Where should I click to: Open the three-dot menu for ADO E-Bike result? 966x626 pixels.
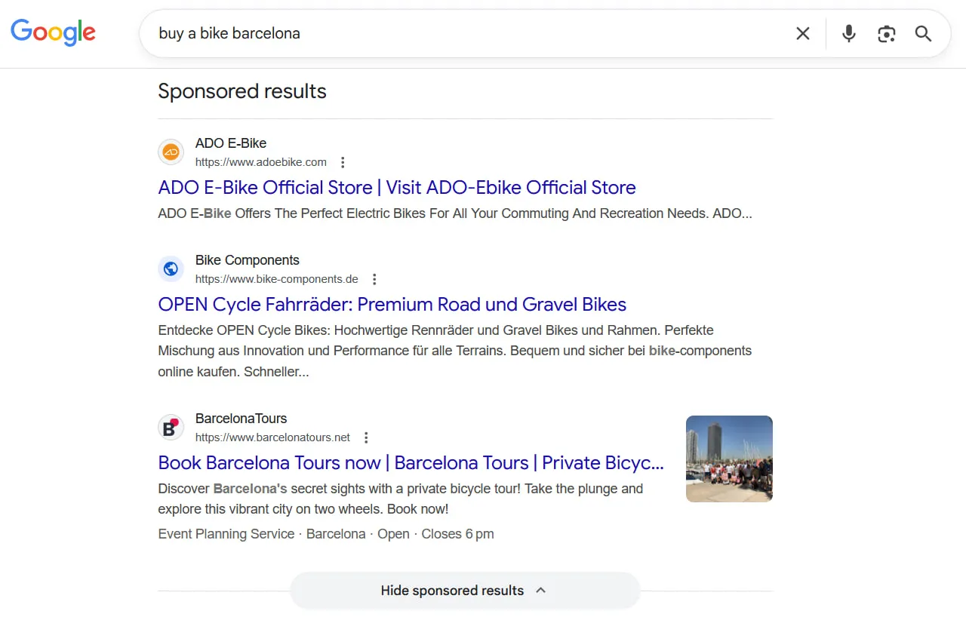pyautogui.click(x=343, y=161)
